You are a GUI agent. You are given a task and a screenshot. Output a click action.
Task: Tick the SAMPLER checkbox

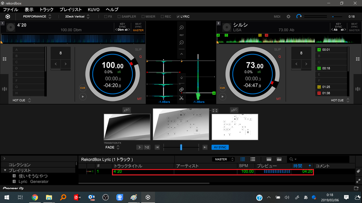coord(119,17)
